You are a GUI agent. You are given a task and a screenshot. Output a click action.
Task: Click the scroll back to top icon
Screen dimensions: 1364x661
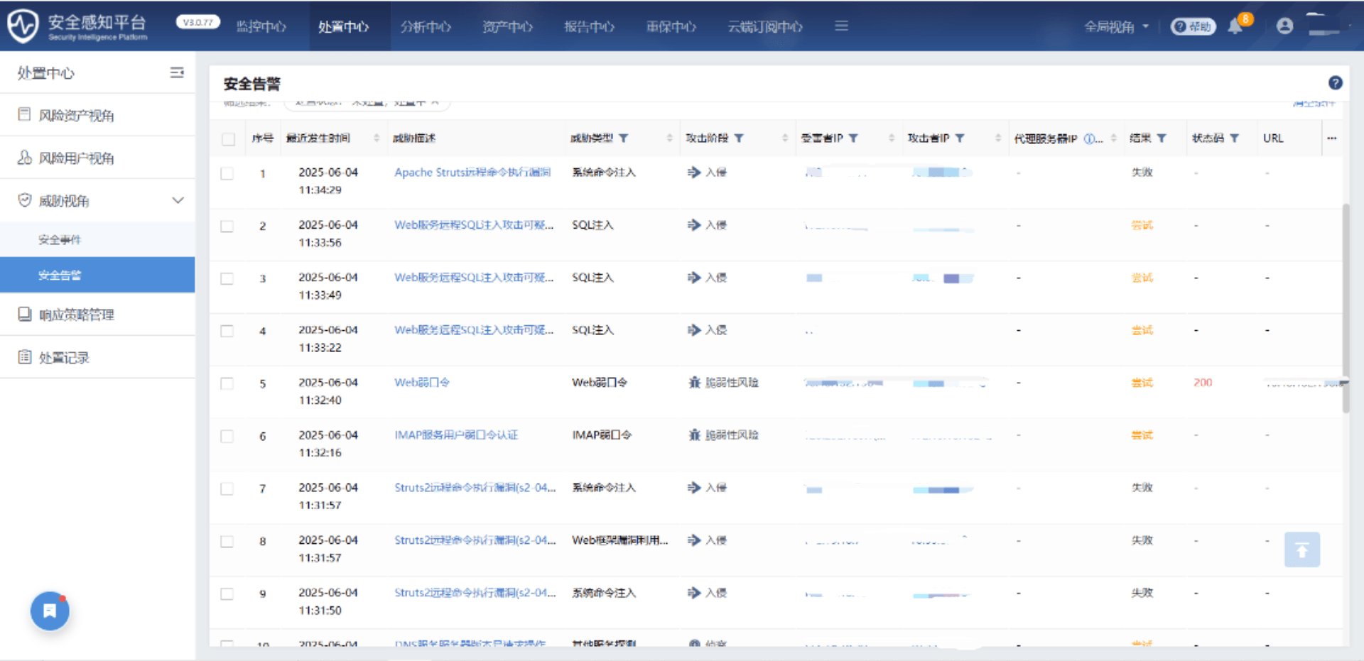[1301, 550]
